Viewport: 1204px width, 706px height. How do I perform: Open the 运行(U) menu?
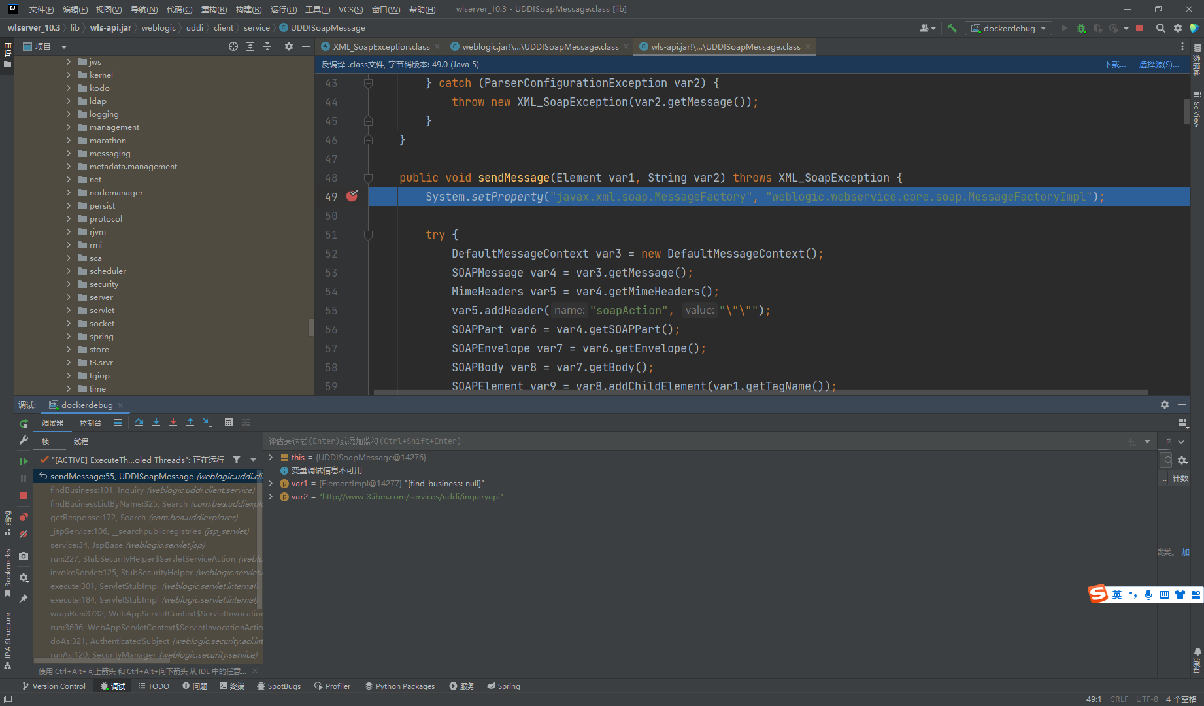[284, 9]
